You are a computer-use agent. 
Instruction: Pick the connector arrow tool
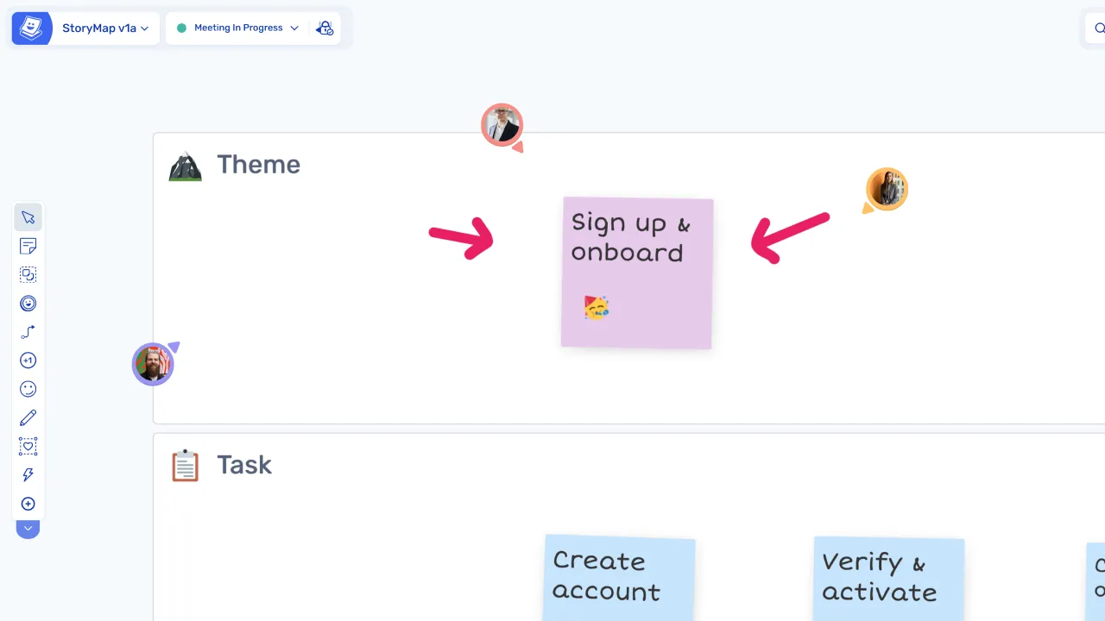coord(28,331)
